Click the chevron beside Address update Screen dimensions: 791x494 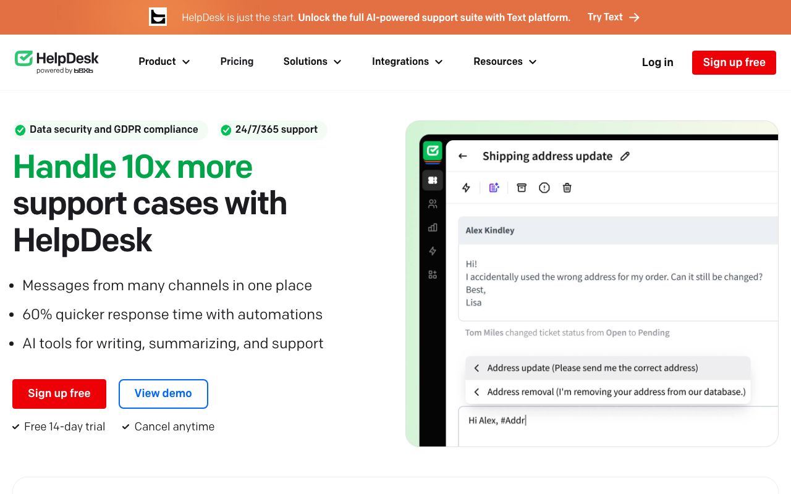point(476,368)
